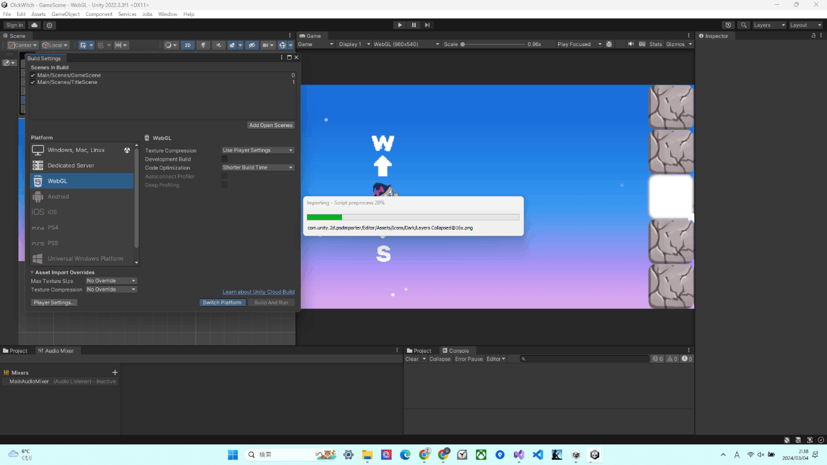The width and height of the screenshot is (827, 465).
Task: Click the Step frame button
Action: [427, 25]
